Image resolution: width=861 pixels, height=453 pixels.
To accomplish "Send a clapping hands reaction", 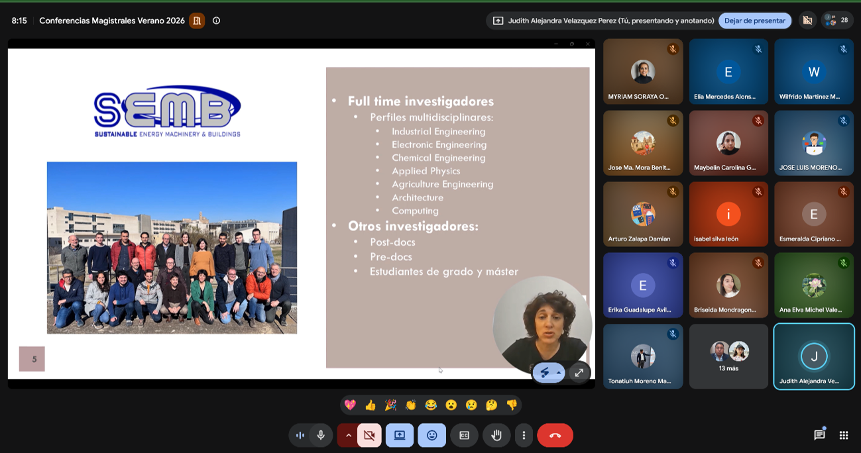I will pos(411,405).
